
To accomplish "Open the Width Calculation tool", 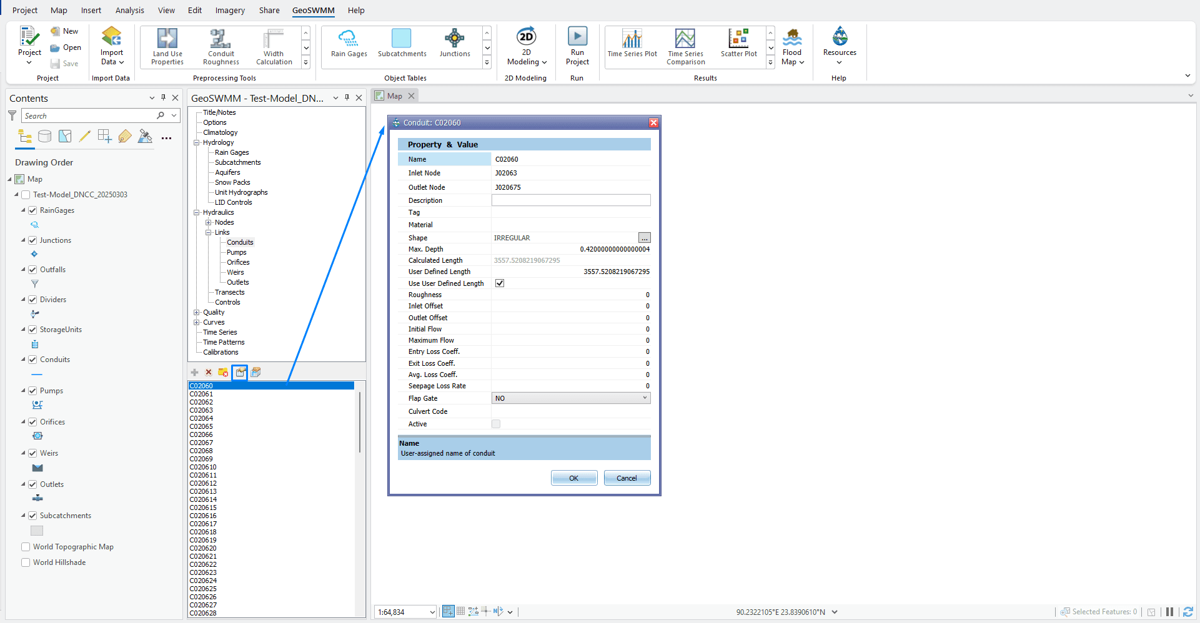I will 273,45.
